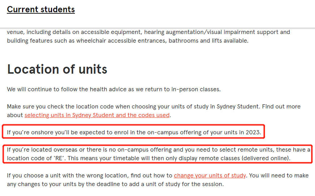The width and height of the screenshot is (315, 196).
Task: Click the wrong location paragraph text
Action: 158,179
